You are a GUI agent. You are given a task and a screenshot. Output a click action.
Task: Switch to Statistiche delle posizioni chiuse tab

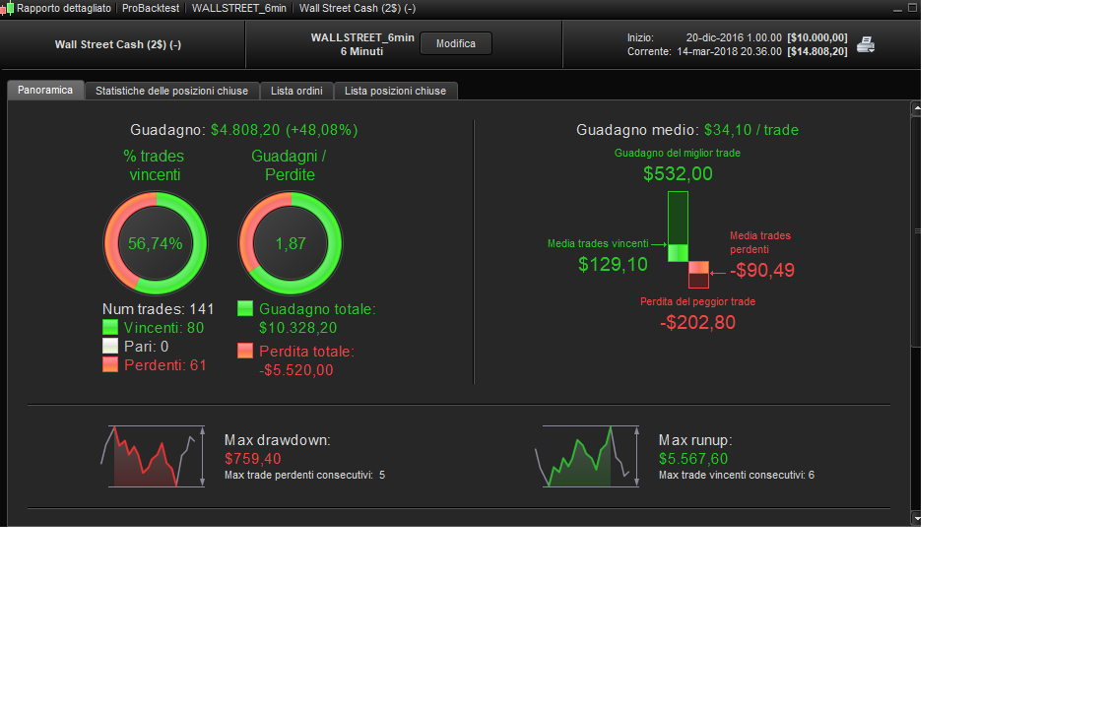tap(171, 91)
